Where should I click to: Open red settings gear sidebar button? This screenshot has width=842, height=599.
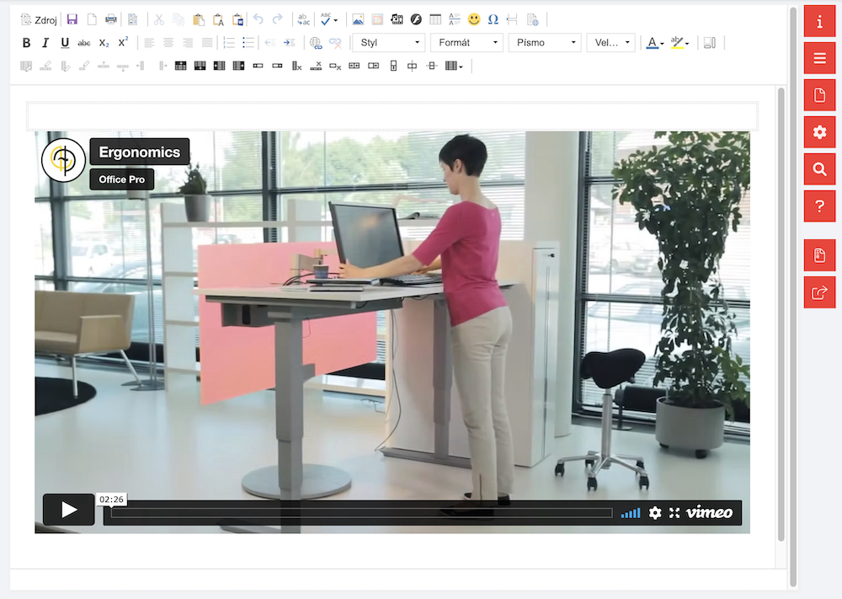coord(819,132)
